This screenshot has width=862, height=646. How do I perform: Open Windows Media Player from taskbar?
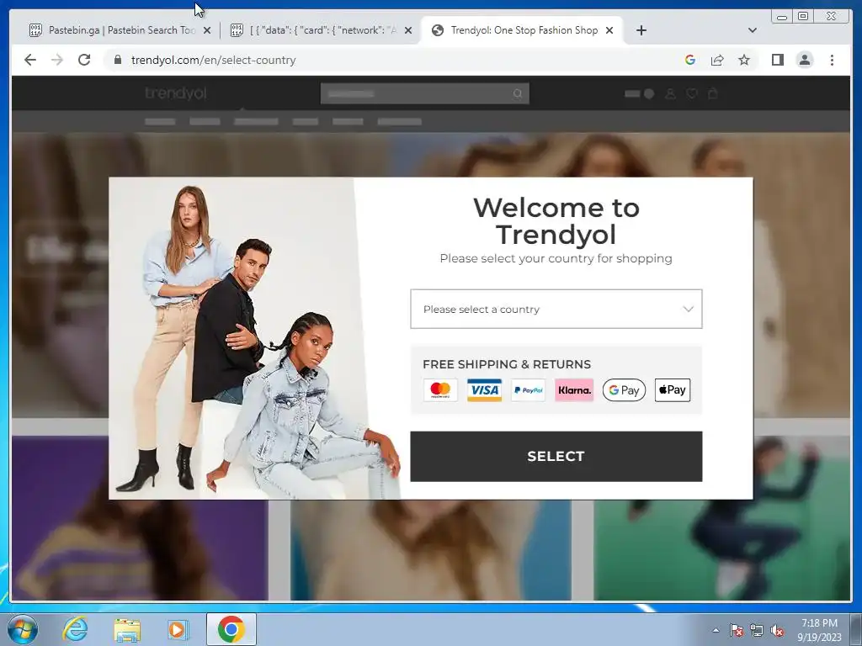pos(178,630)
